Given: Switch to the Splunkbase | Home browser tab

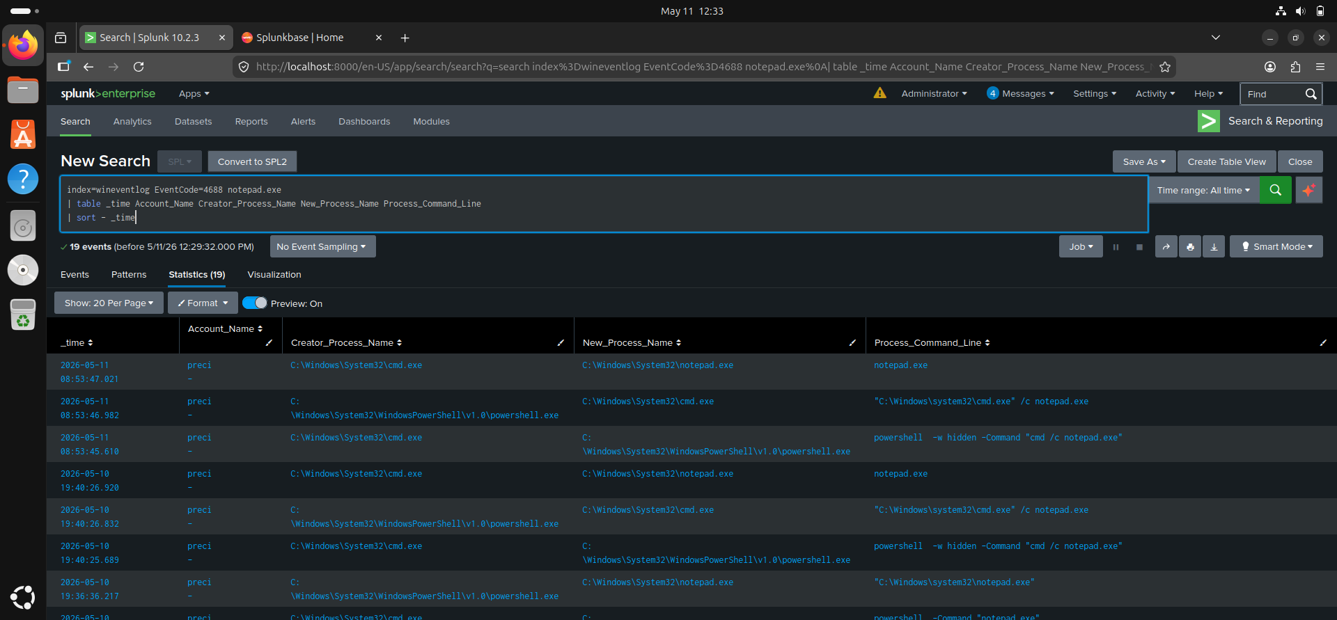Looking at the screenshot, I should 312,38.
